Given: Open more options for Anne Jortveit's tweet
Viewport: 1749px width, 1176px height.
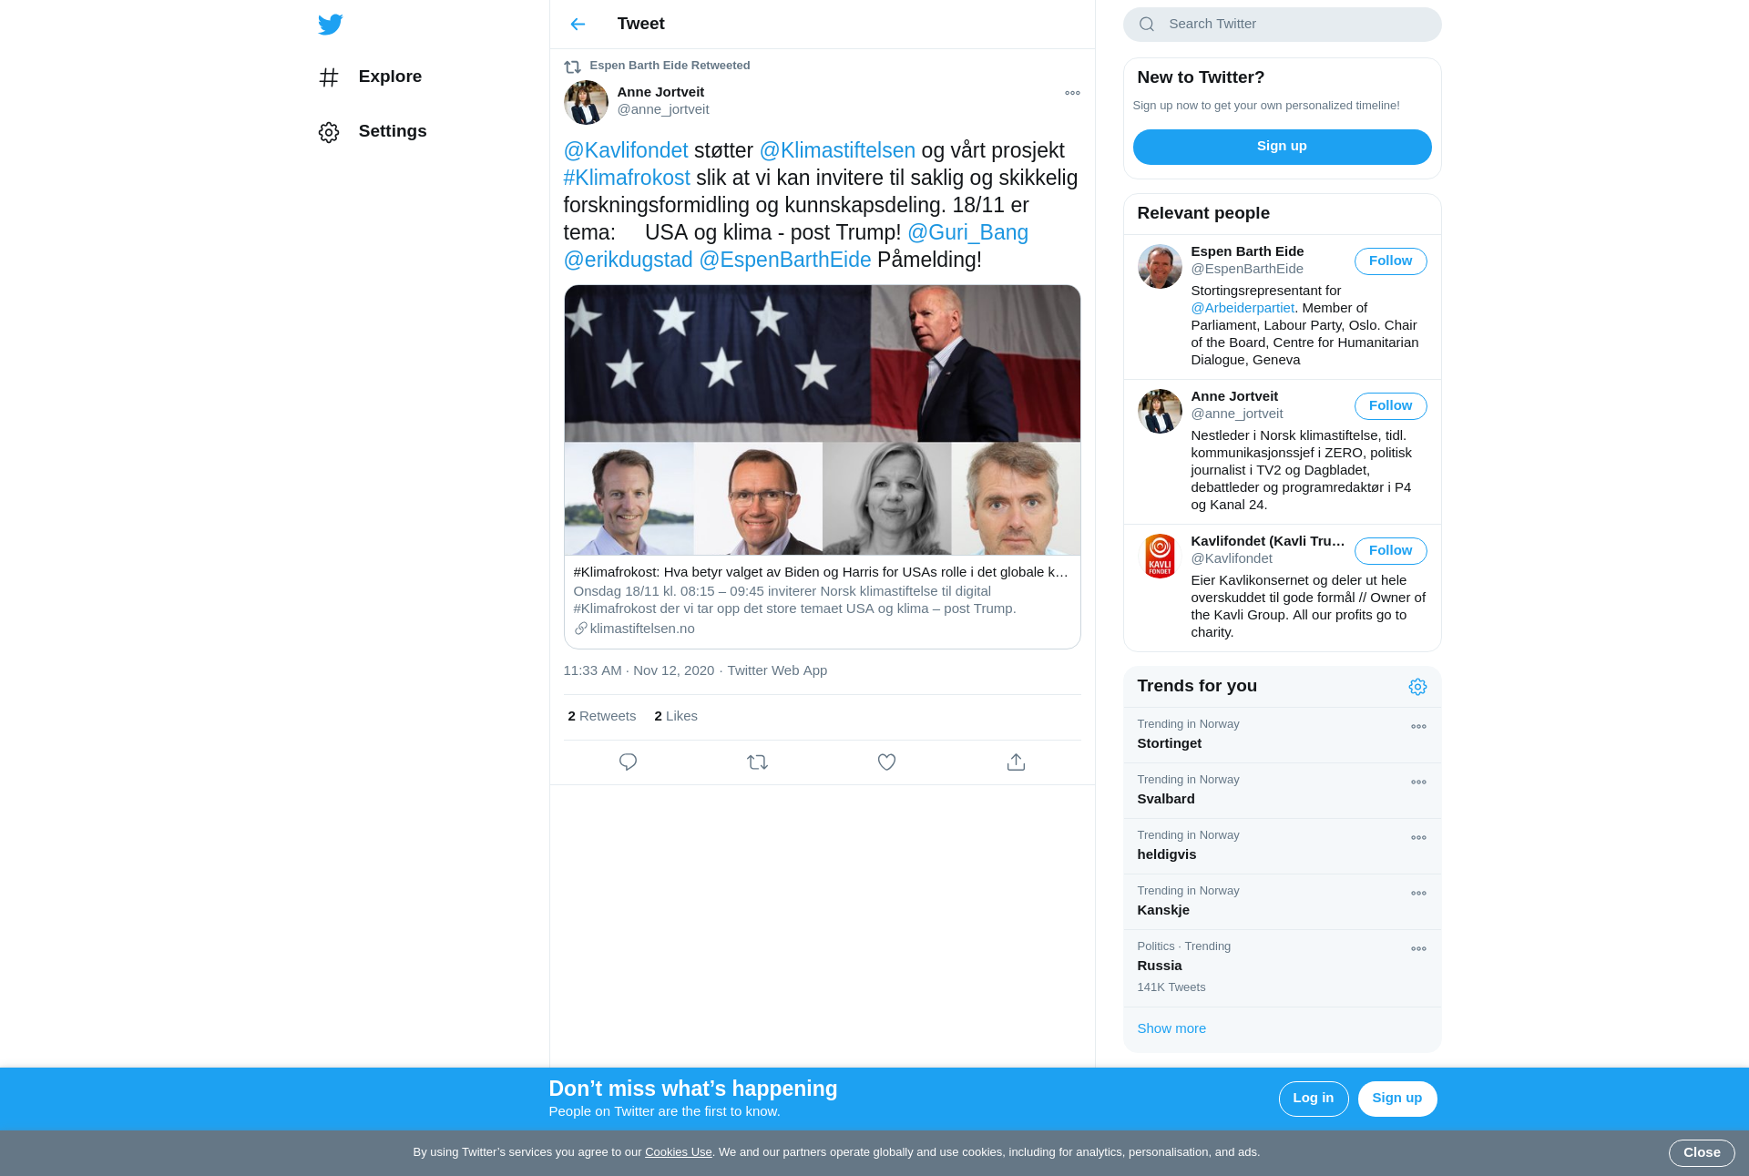Looking at the screenshot, I should pyautogui.click(x=1072, y=93).
